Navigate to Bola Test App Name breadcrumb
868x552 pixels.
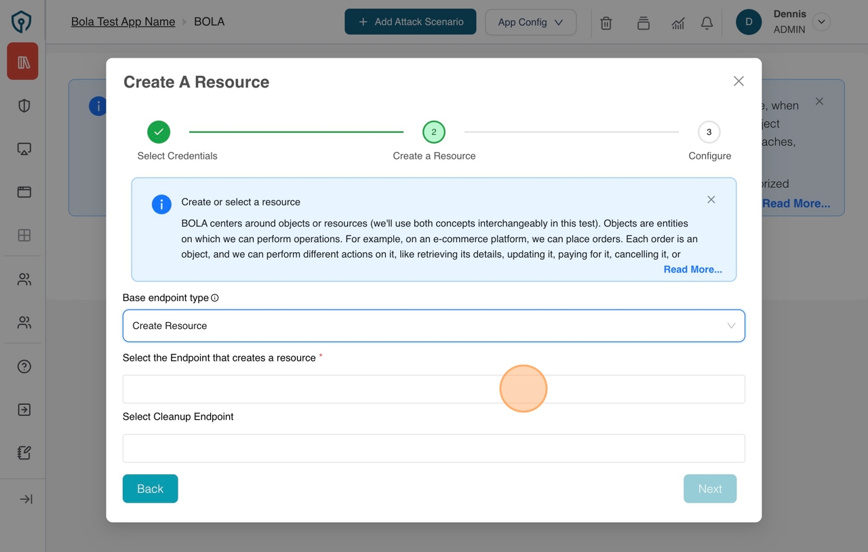[123, 21]
